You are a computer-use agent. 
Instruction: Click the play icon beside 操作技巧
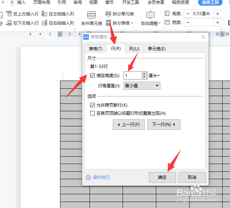(88, 177)
